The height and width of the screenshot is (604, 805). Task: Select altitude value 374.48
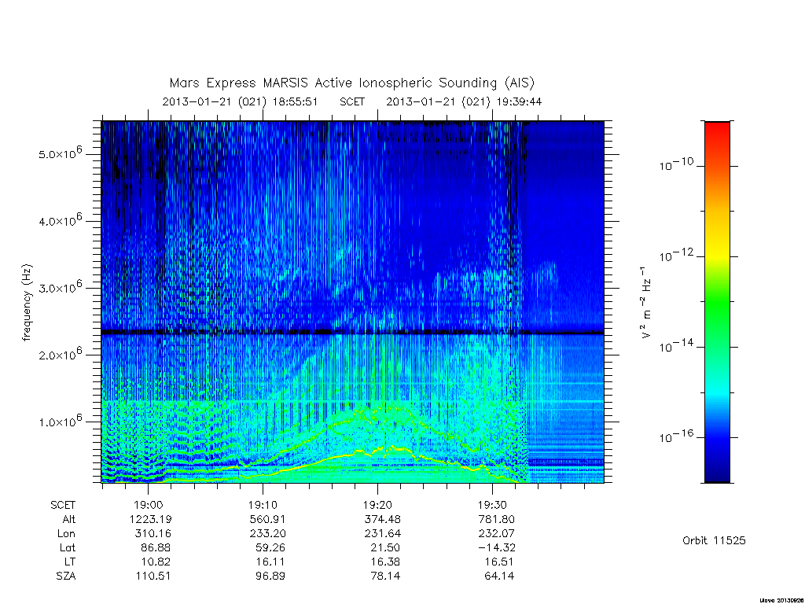pos(382,519)
